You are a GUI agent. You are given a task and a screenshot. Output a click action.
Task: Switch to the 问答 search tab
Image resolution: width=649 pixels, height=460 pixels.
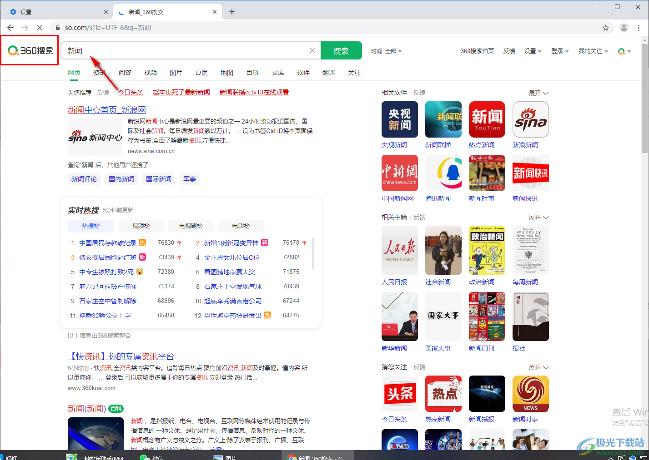point(125,73)
